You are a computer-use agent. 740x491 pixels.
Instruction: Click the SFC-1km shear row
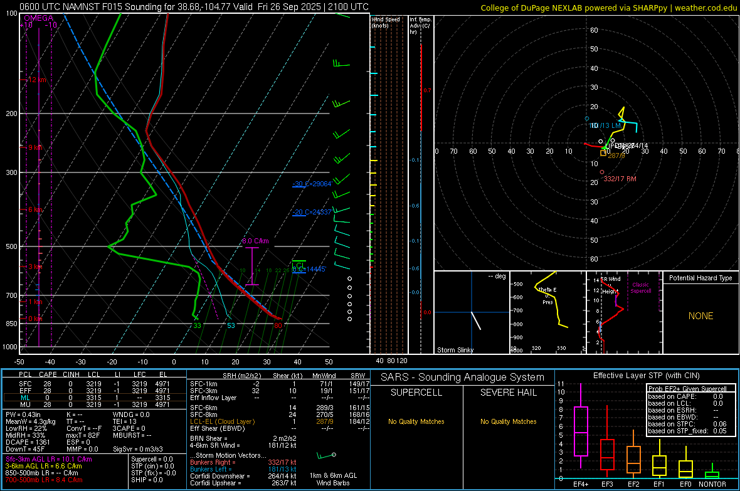(x=280, y=384)
